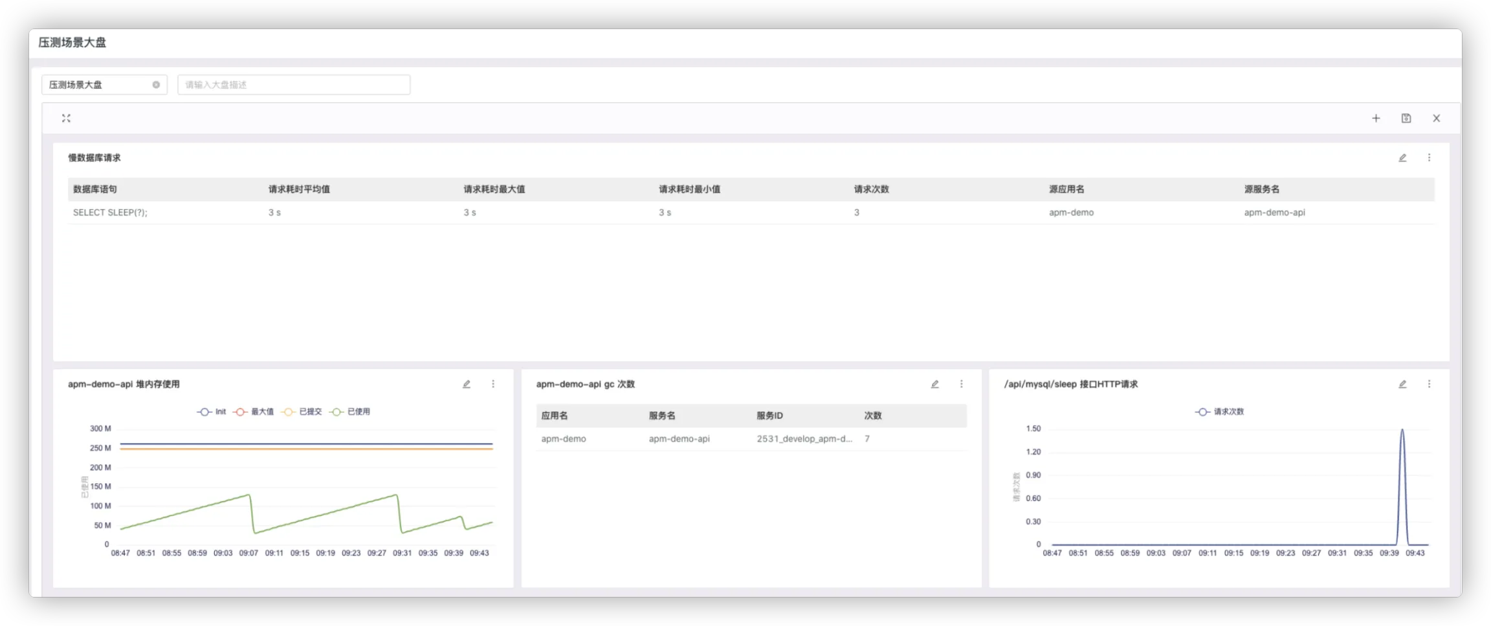Edit the slow database requests panel
The width and height of the screenshot is (1491, 626).
tap(1402, 158)
